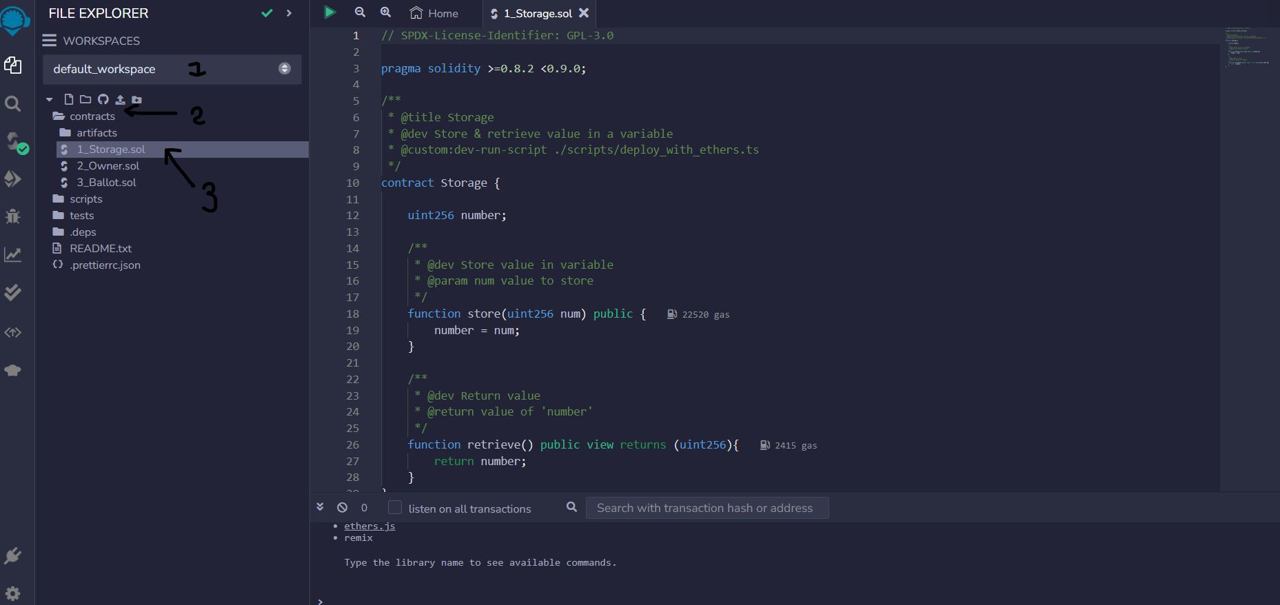Open the Plugin manager plug icon
Image resolution: width=1280 pixels, height=605 pixels.
pyautogui.click(x=12, y=555)
